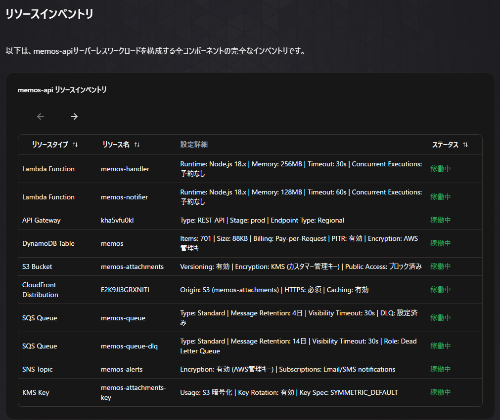Image resolution: width=500 pixels, height=420 pixels.
Task: Click the Items: 701 details cell
Action: click(x=299, y=243)
